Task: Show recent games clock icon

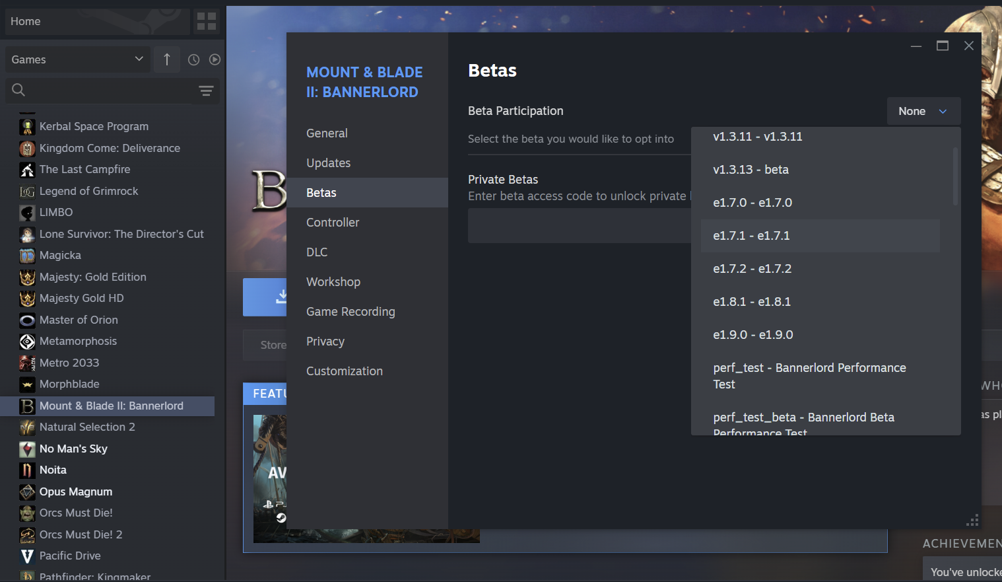Action: pos(193,59)
